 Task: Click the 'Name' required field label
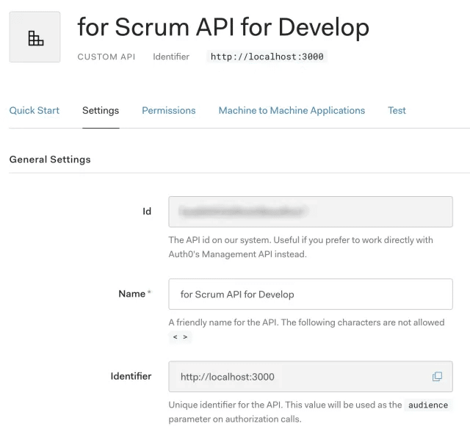point(132,294)
